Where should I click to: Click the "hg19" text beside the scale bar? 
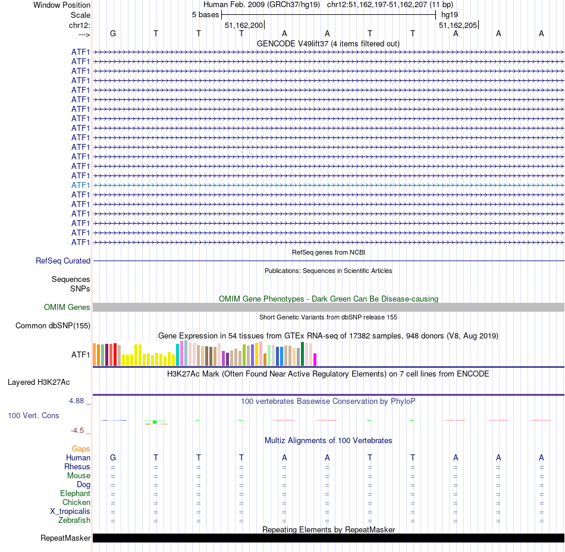(450, 15)
